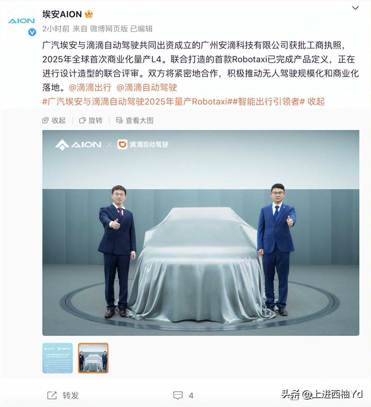Viewport: 371px width, 407px height.
Task: Open the AION profile avatar
Action: click(21, 21)
